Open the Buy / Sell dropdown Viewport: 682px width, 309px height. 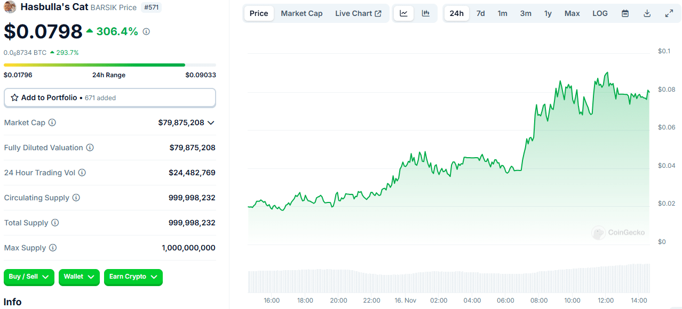click(x=29, y=277)
